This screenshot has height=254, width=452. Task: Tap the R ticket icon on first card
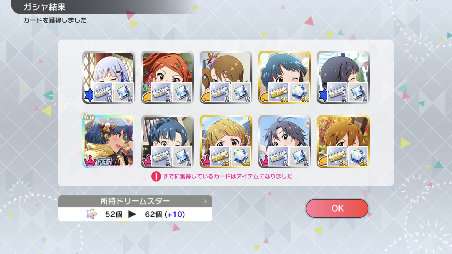tap(103, 92)
